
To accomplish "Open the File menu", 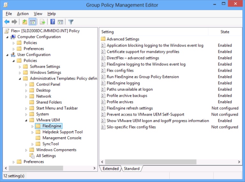I will pyautogui.click(x=9, y=14).
